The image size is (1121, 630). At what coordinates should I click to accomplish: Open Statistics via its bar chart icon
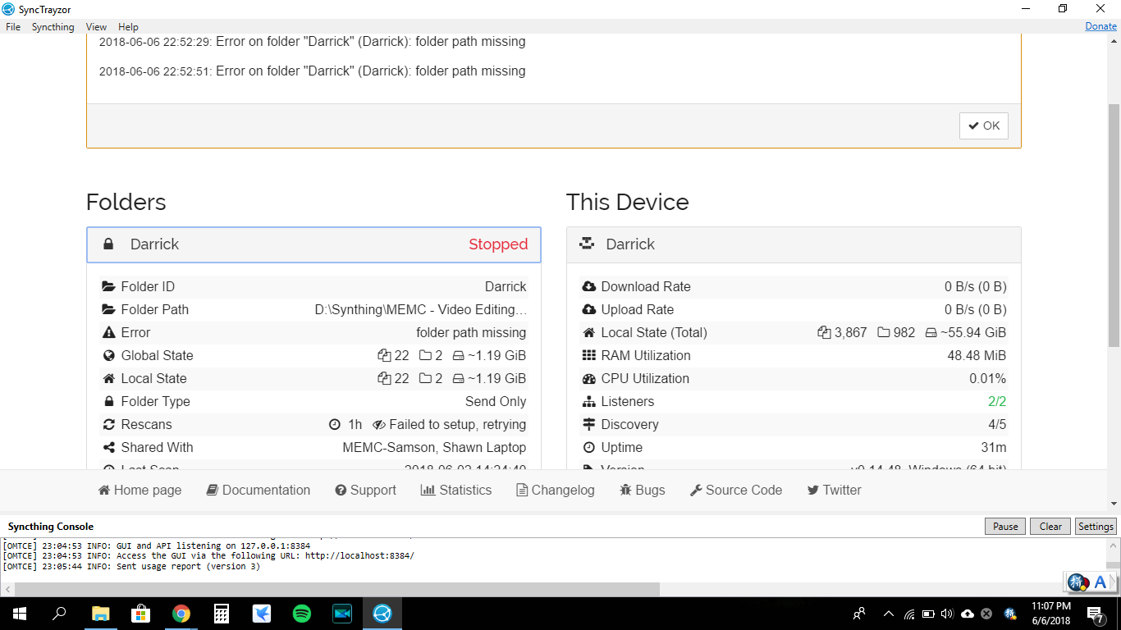428,491
